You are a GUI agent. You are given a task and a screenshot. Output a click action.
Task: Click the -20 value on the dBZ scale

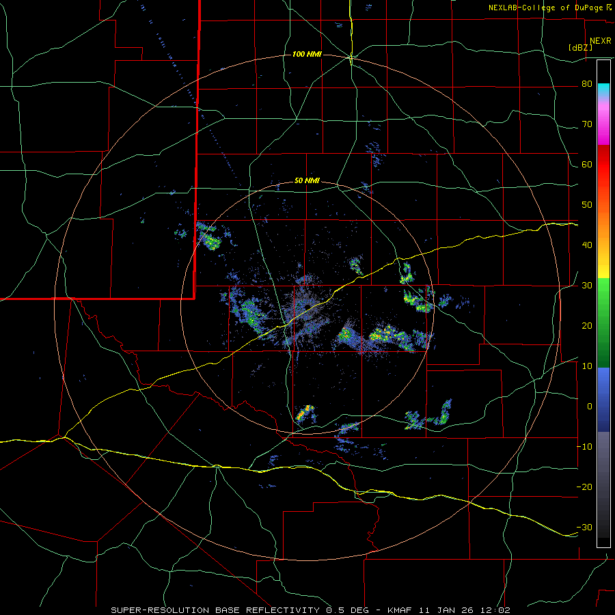tap(584, 487)
